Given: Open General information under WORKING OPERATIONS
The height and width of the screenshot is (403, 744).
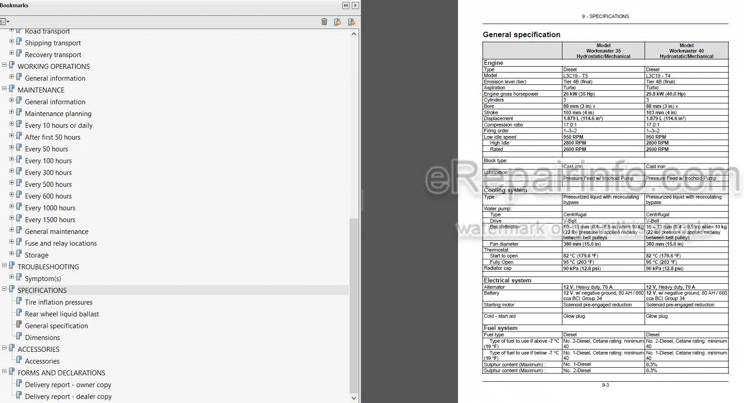Looking at the screenshot, I should click(x=55, y=78).
